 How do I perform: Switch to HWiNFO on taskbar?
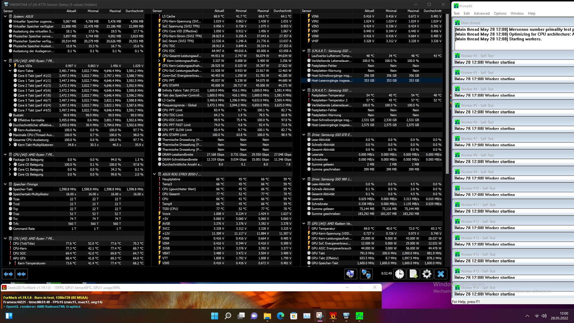coord(346,316)
